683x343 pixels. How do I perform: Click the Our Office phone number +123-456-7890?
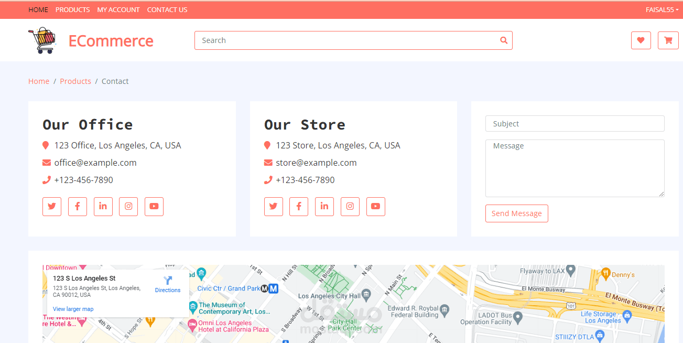click(x=84, y=180)
